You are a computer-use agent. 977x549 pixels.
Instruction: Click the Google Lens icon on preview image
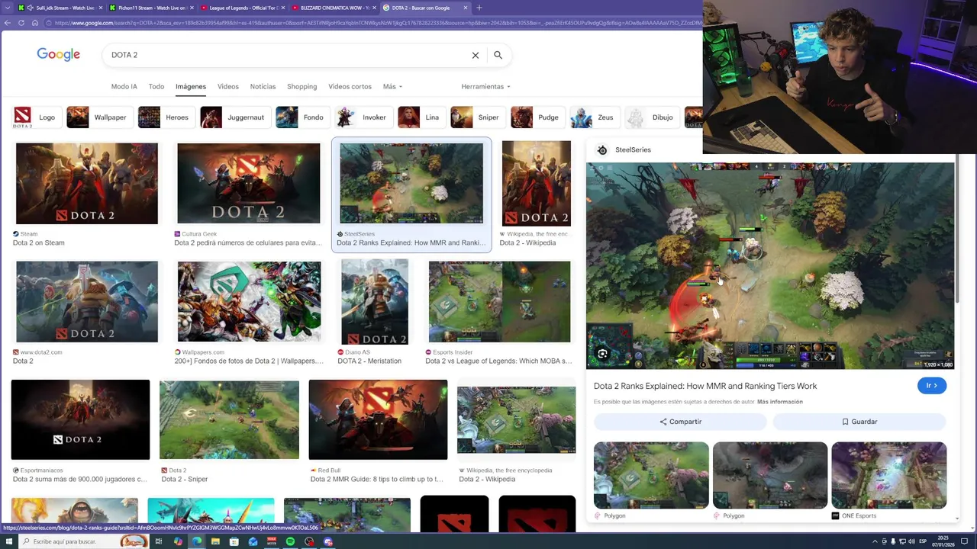[x=602, y=354]
